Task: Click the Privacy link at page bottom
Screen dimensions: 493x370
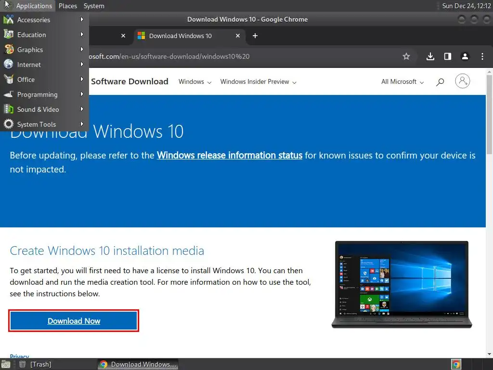Action: [x=19, y=356]
